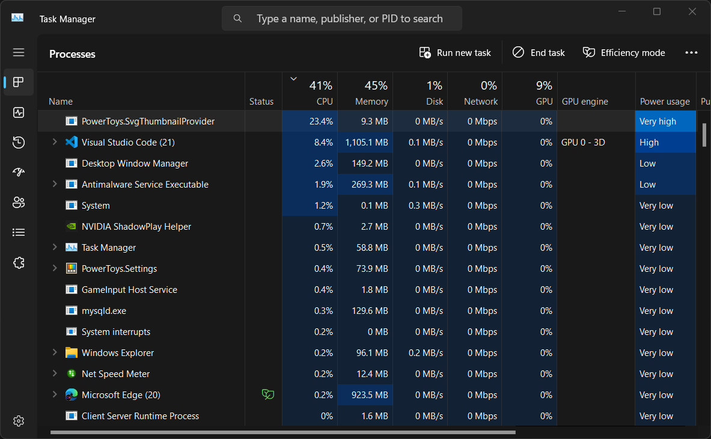Select the Processes view icon
711x439 pixels.
[x=18, y=82]
